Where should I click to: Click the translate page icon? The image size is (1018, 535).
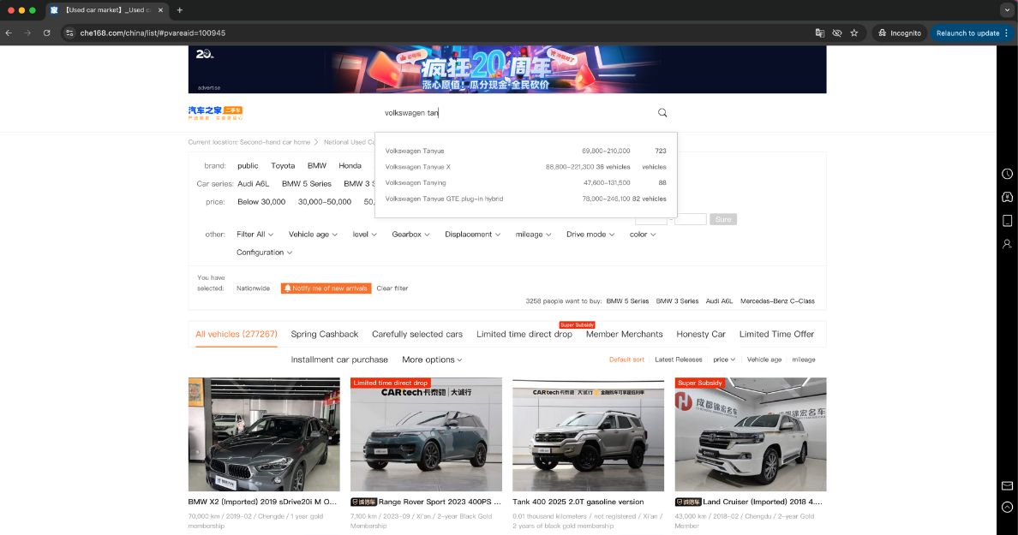[x=820, y=33]
